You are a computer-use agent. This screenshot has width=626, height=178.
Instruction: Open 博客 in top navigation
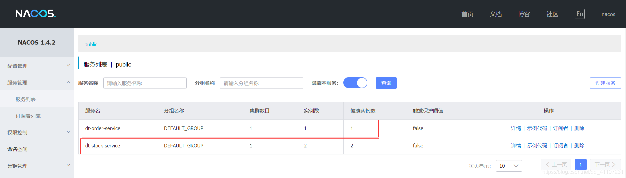(524, 14)
